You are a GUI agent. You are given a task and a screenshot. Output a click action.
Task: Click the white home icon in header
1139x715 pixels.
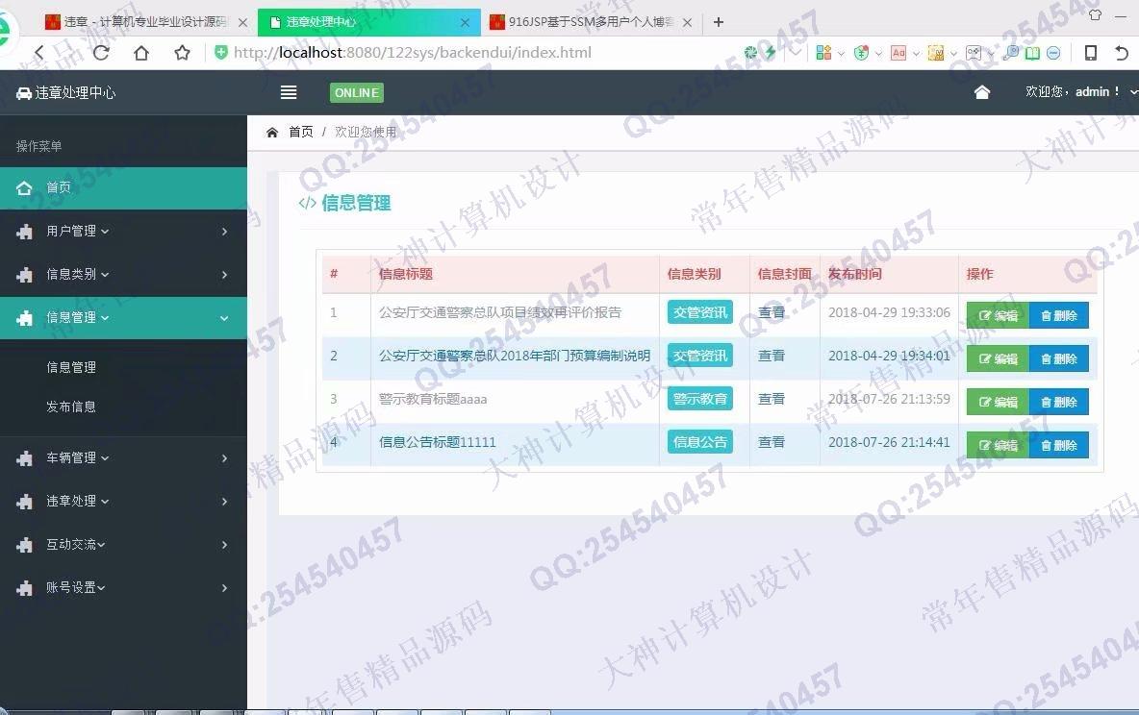coord(982,91)
